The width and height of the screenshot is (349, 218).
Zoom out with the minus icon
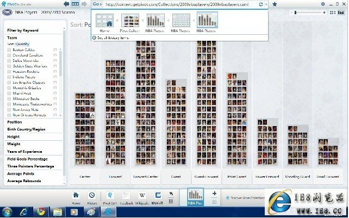291,13
